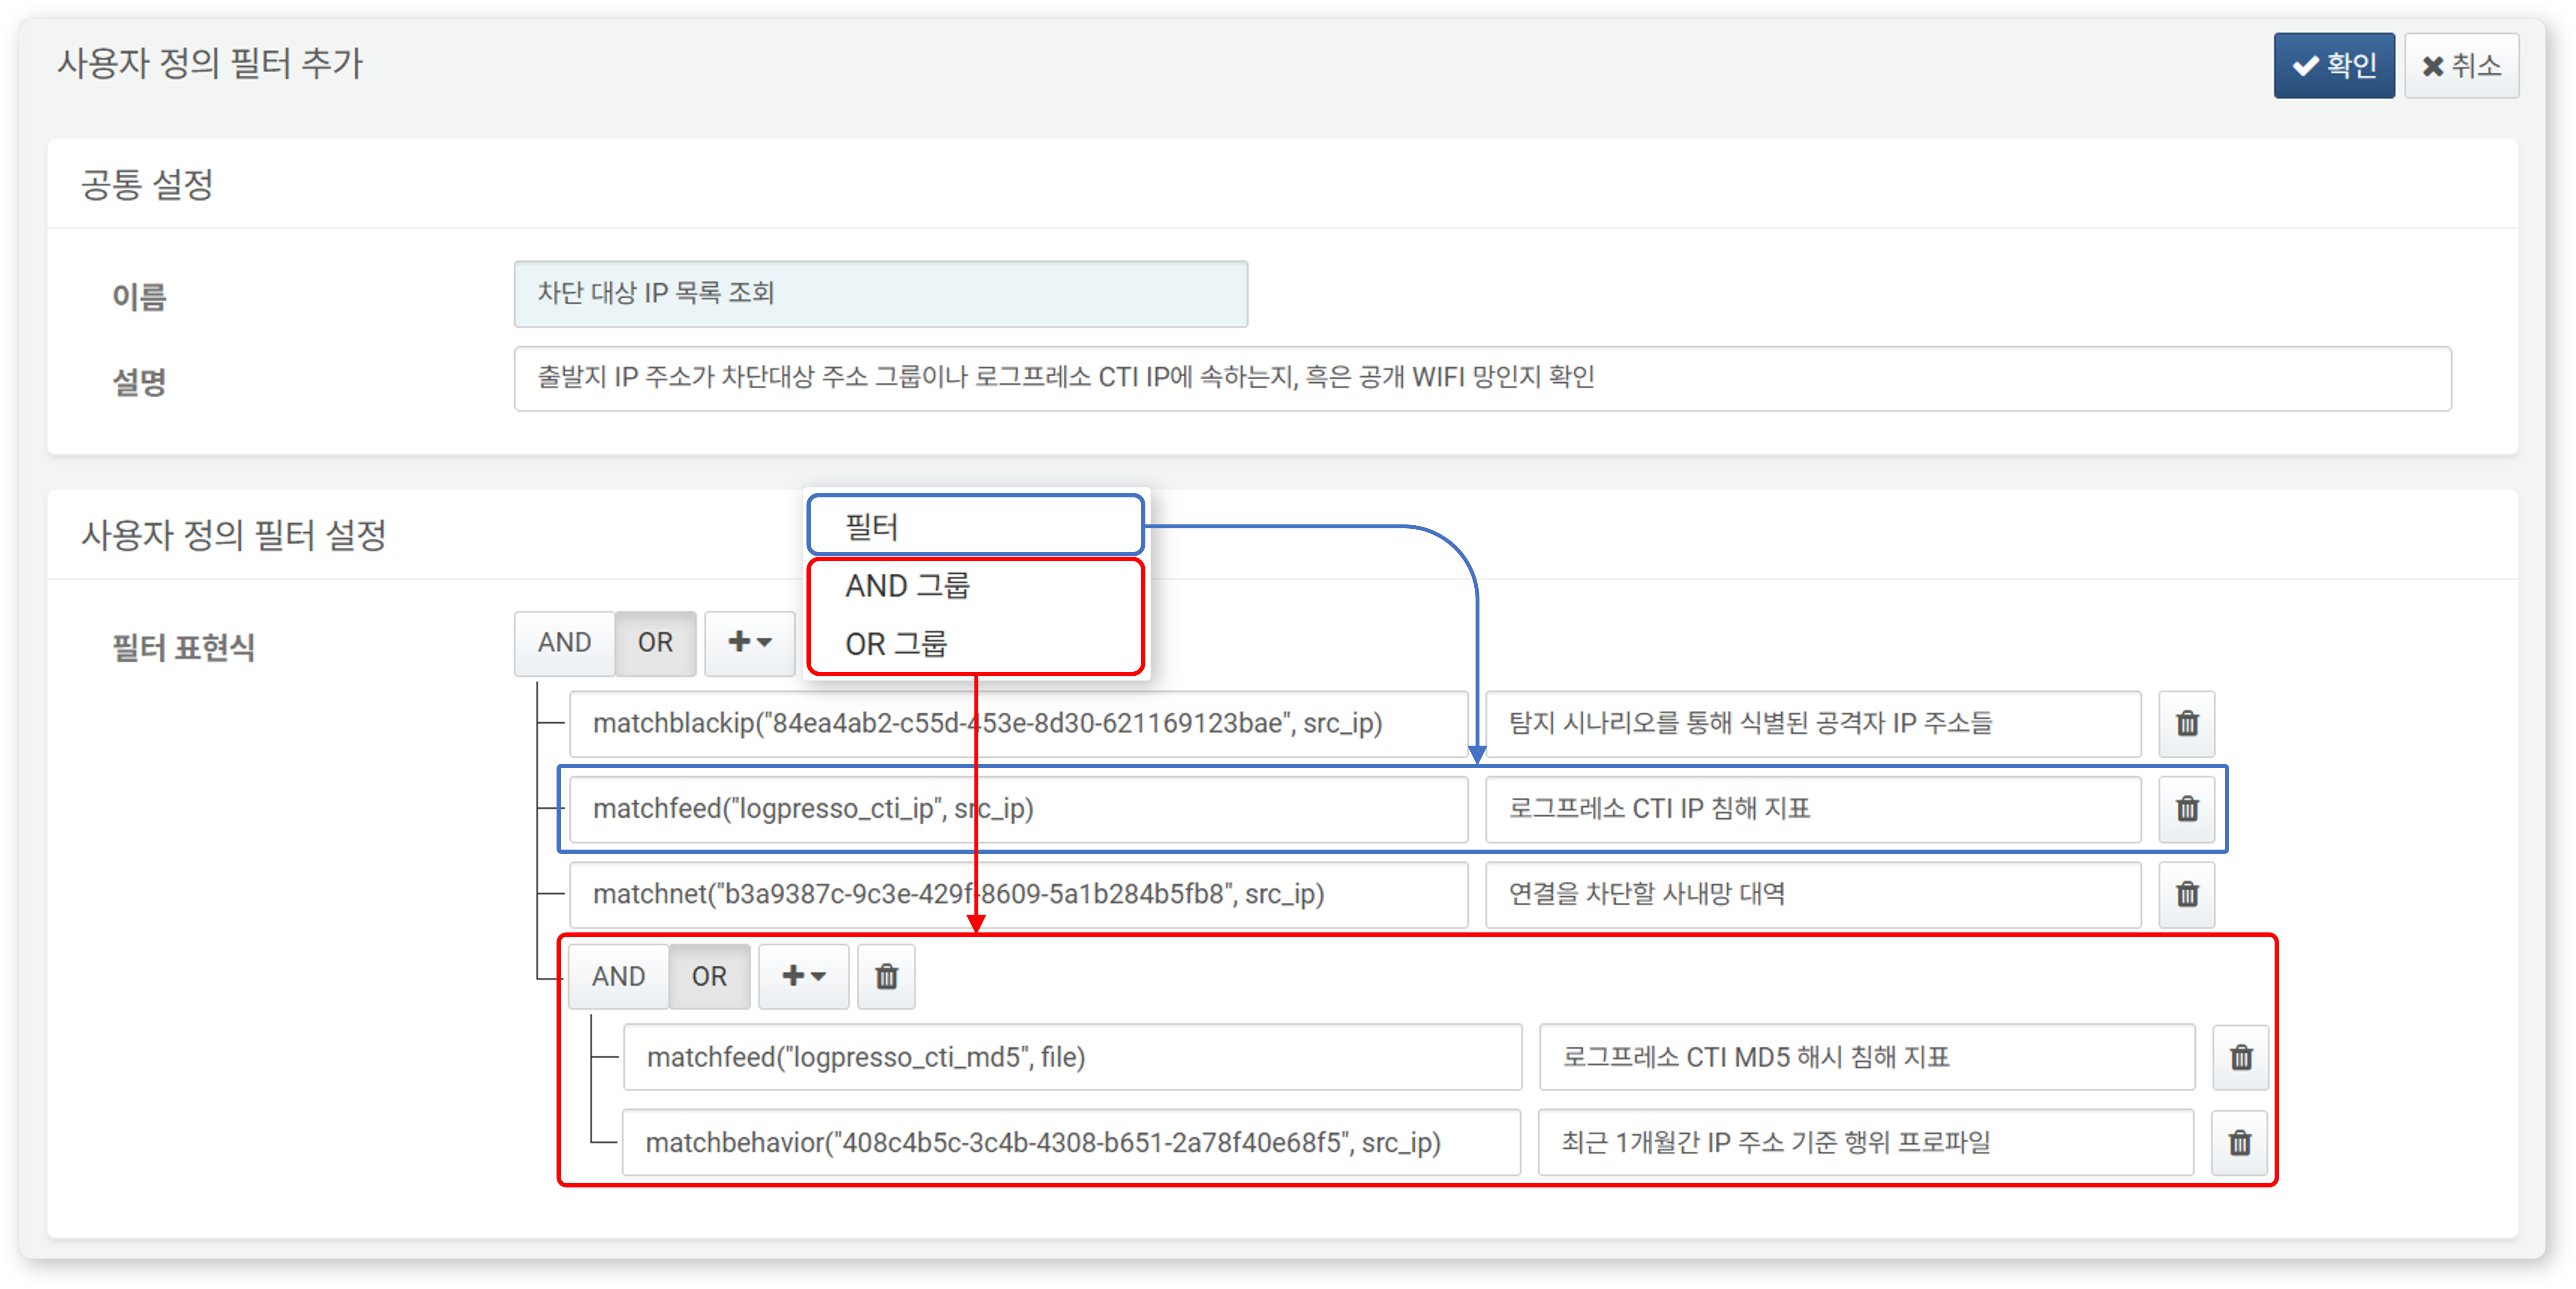Edit description '최근 1개월간 IP 주소 기준 행위 프로파일'
The width and height of the screenshot is (2576, 1289).
point(1867,1142)
